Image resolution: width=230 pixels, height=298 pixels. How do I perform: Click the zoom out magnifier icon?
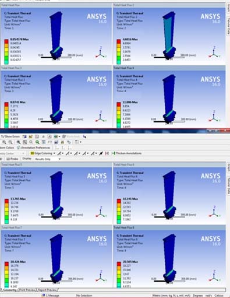[x=10, y=142]
